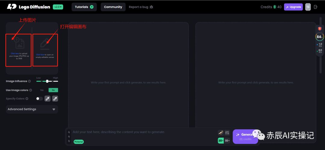Click the pencil icon for editable canvas
The image size is (325, 150).
[45, 44]
